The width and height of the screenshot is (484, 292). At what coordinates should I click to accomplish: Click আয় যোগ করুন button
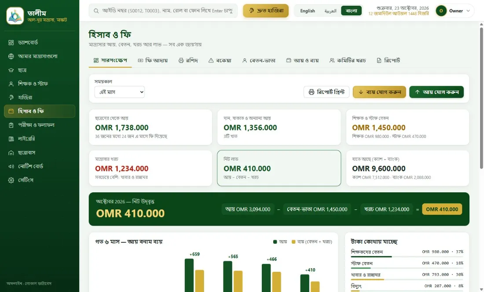coord(436,92)
